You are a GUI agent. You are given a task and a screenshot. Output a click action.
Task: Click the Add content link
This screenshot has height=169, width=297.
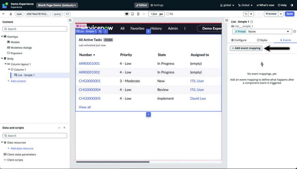coord(16,81)
